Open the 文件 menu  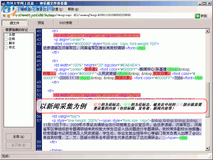tap(8, 9)
